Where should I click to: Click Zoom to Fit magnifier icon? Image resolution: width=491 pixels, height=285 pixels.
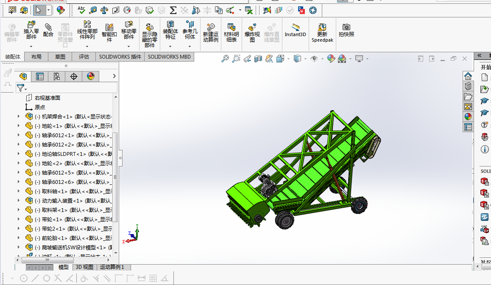(225, 59)
